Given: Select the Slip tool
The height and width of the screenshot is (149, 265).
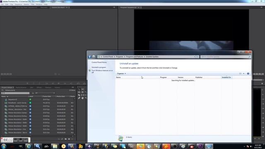Looking at the screenshot, I should [82, 95].
